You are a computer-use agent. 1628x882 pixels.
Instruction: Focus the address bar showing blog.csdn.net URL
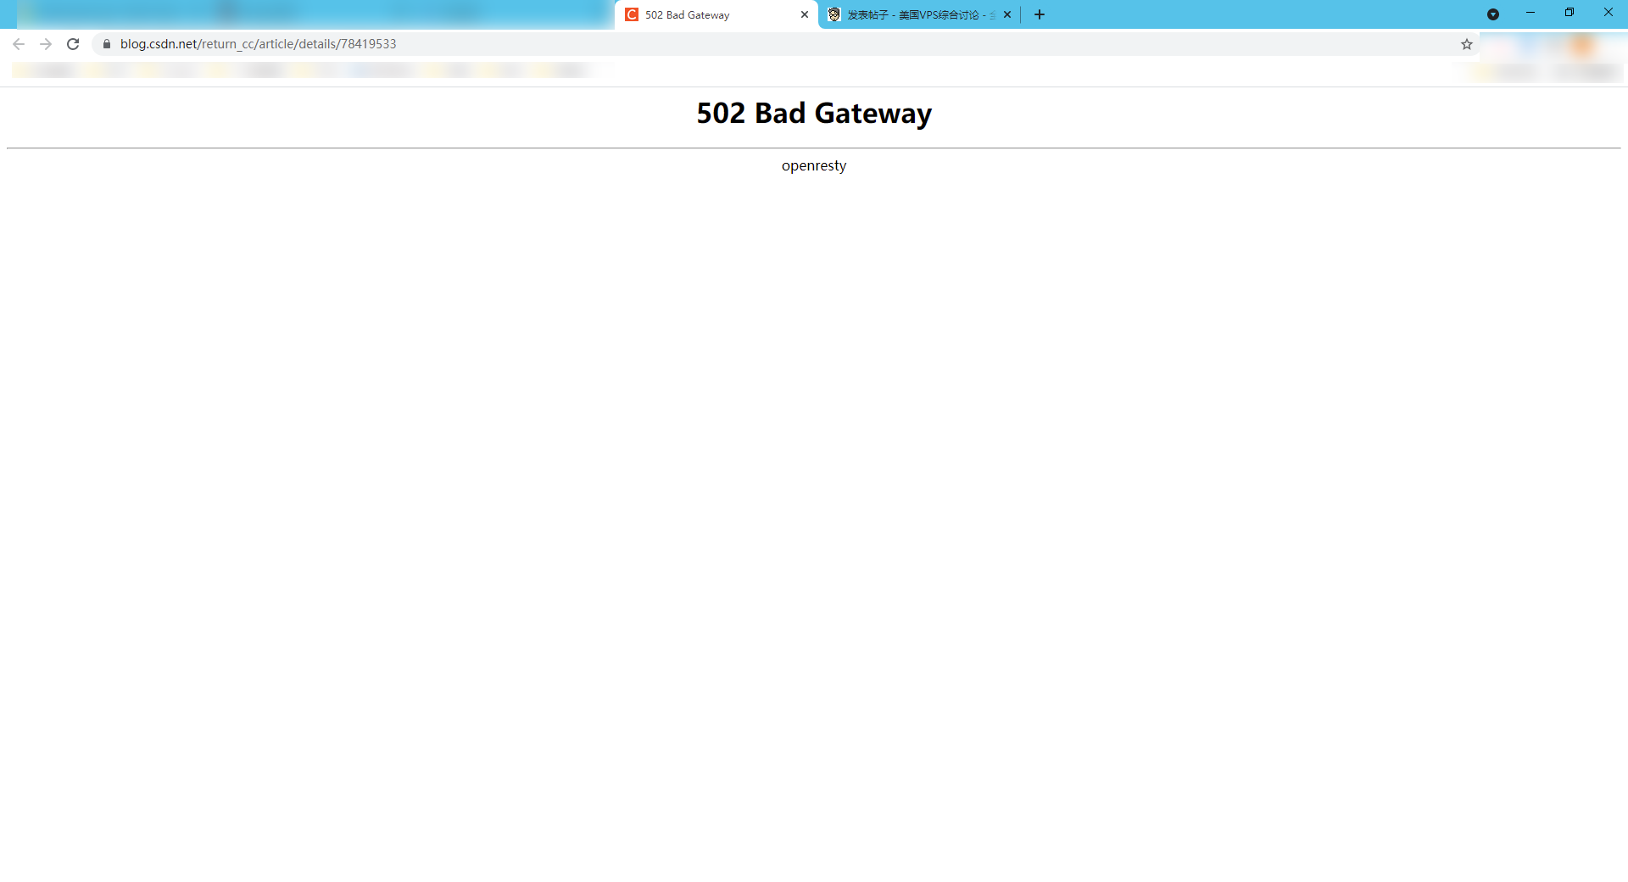(784, 44)
